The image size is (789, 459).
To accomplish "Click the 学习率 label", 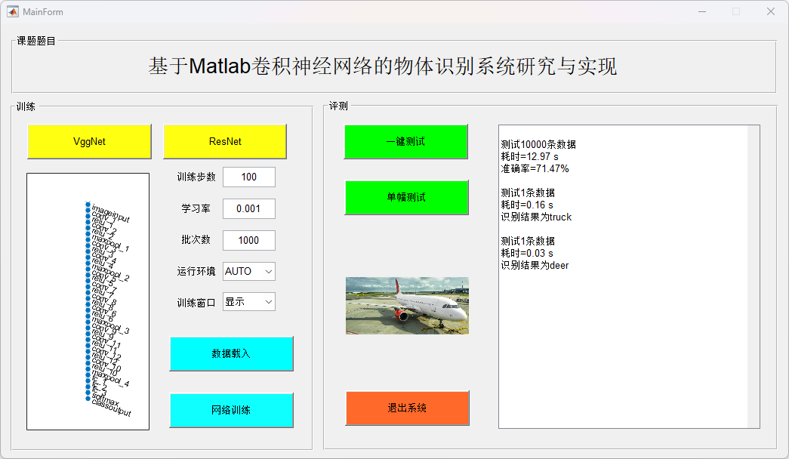I will [x=196, y=208].
